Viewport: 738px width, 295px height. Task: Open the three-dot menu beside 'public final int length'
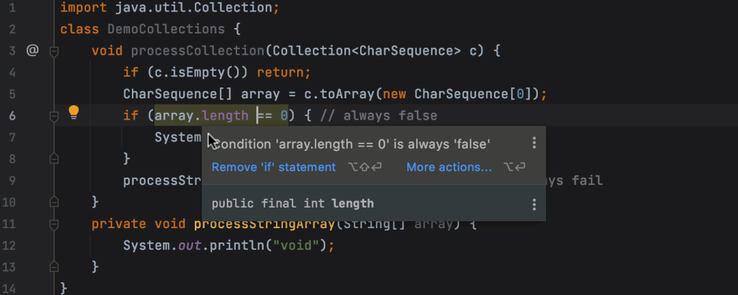pyautogui.click(x=534, y=204)
